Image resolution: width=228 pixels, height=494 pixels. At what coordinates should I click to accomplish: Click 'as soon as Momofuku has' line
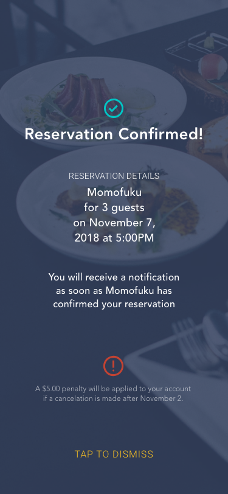tap(114, 291)
